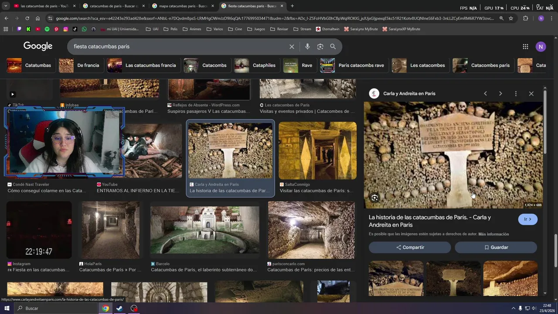Switch to the YouTube catacumbas de paris tab
Image resolution: width=558 pixels, height=314 pixels.
(x=44, y=6)
